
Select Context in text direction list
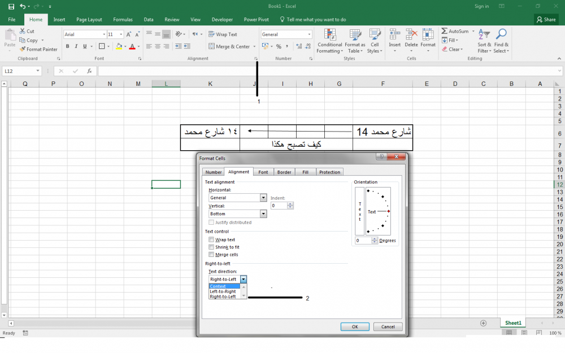pos(224,286)
